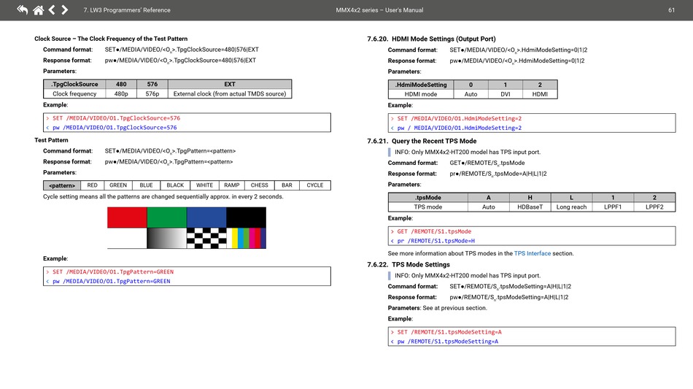This screenshot has width=693, height=389.
Task: Click the '7.6.20. HDMI Mode Settings' heading
Action: coord(431,39)
